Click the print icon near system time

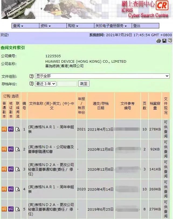coord(159,41)
